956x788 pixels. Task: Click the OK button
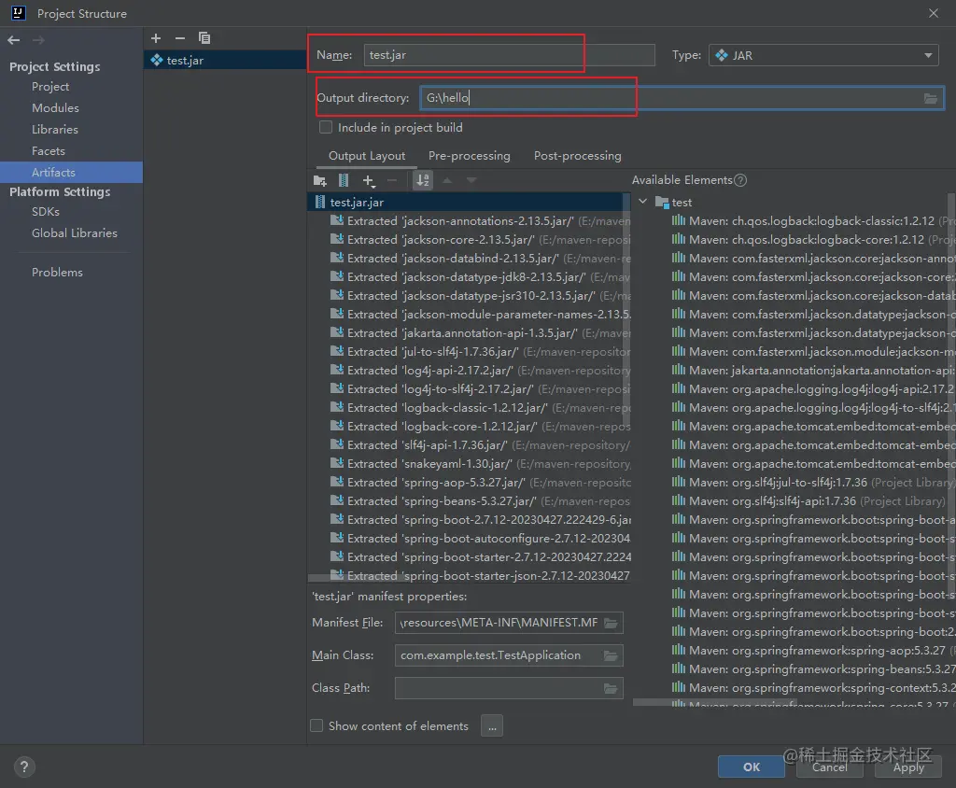752,767
